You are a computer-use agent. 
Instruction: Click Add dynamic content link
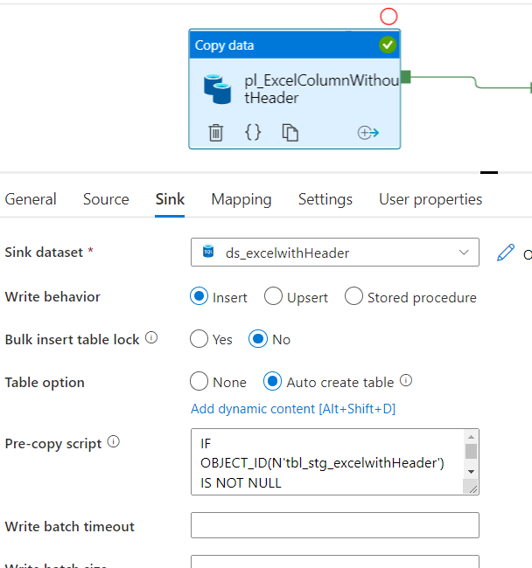(x=293, y=409)
